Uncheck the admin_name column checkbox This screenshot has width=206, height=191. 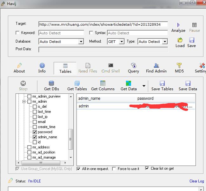pyautogui.click(x=35, y=137)
